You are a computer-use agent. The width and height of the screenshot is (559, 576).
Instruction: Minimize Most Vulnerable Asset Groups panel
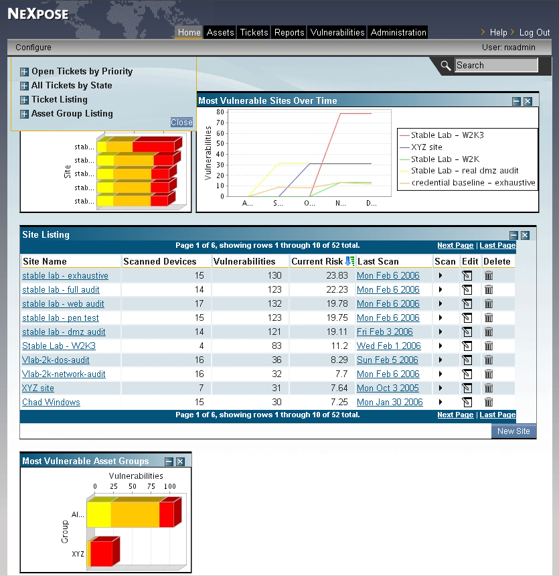coord(169,461)
